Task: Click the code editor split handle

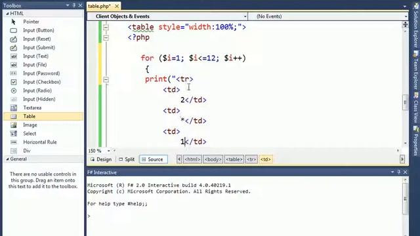Action: coord(405,24)
